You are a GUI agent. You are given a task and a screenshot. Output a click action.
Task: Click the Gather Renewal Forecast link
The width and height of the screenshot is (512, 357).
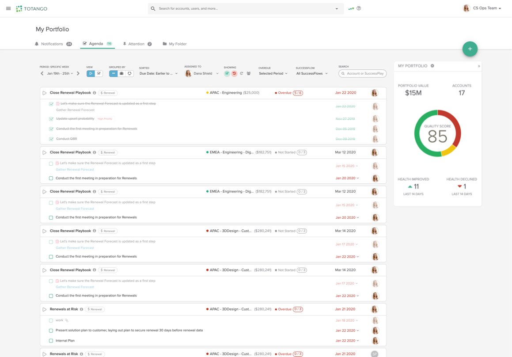click(x=74, y=169)
